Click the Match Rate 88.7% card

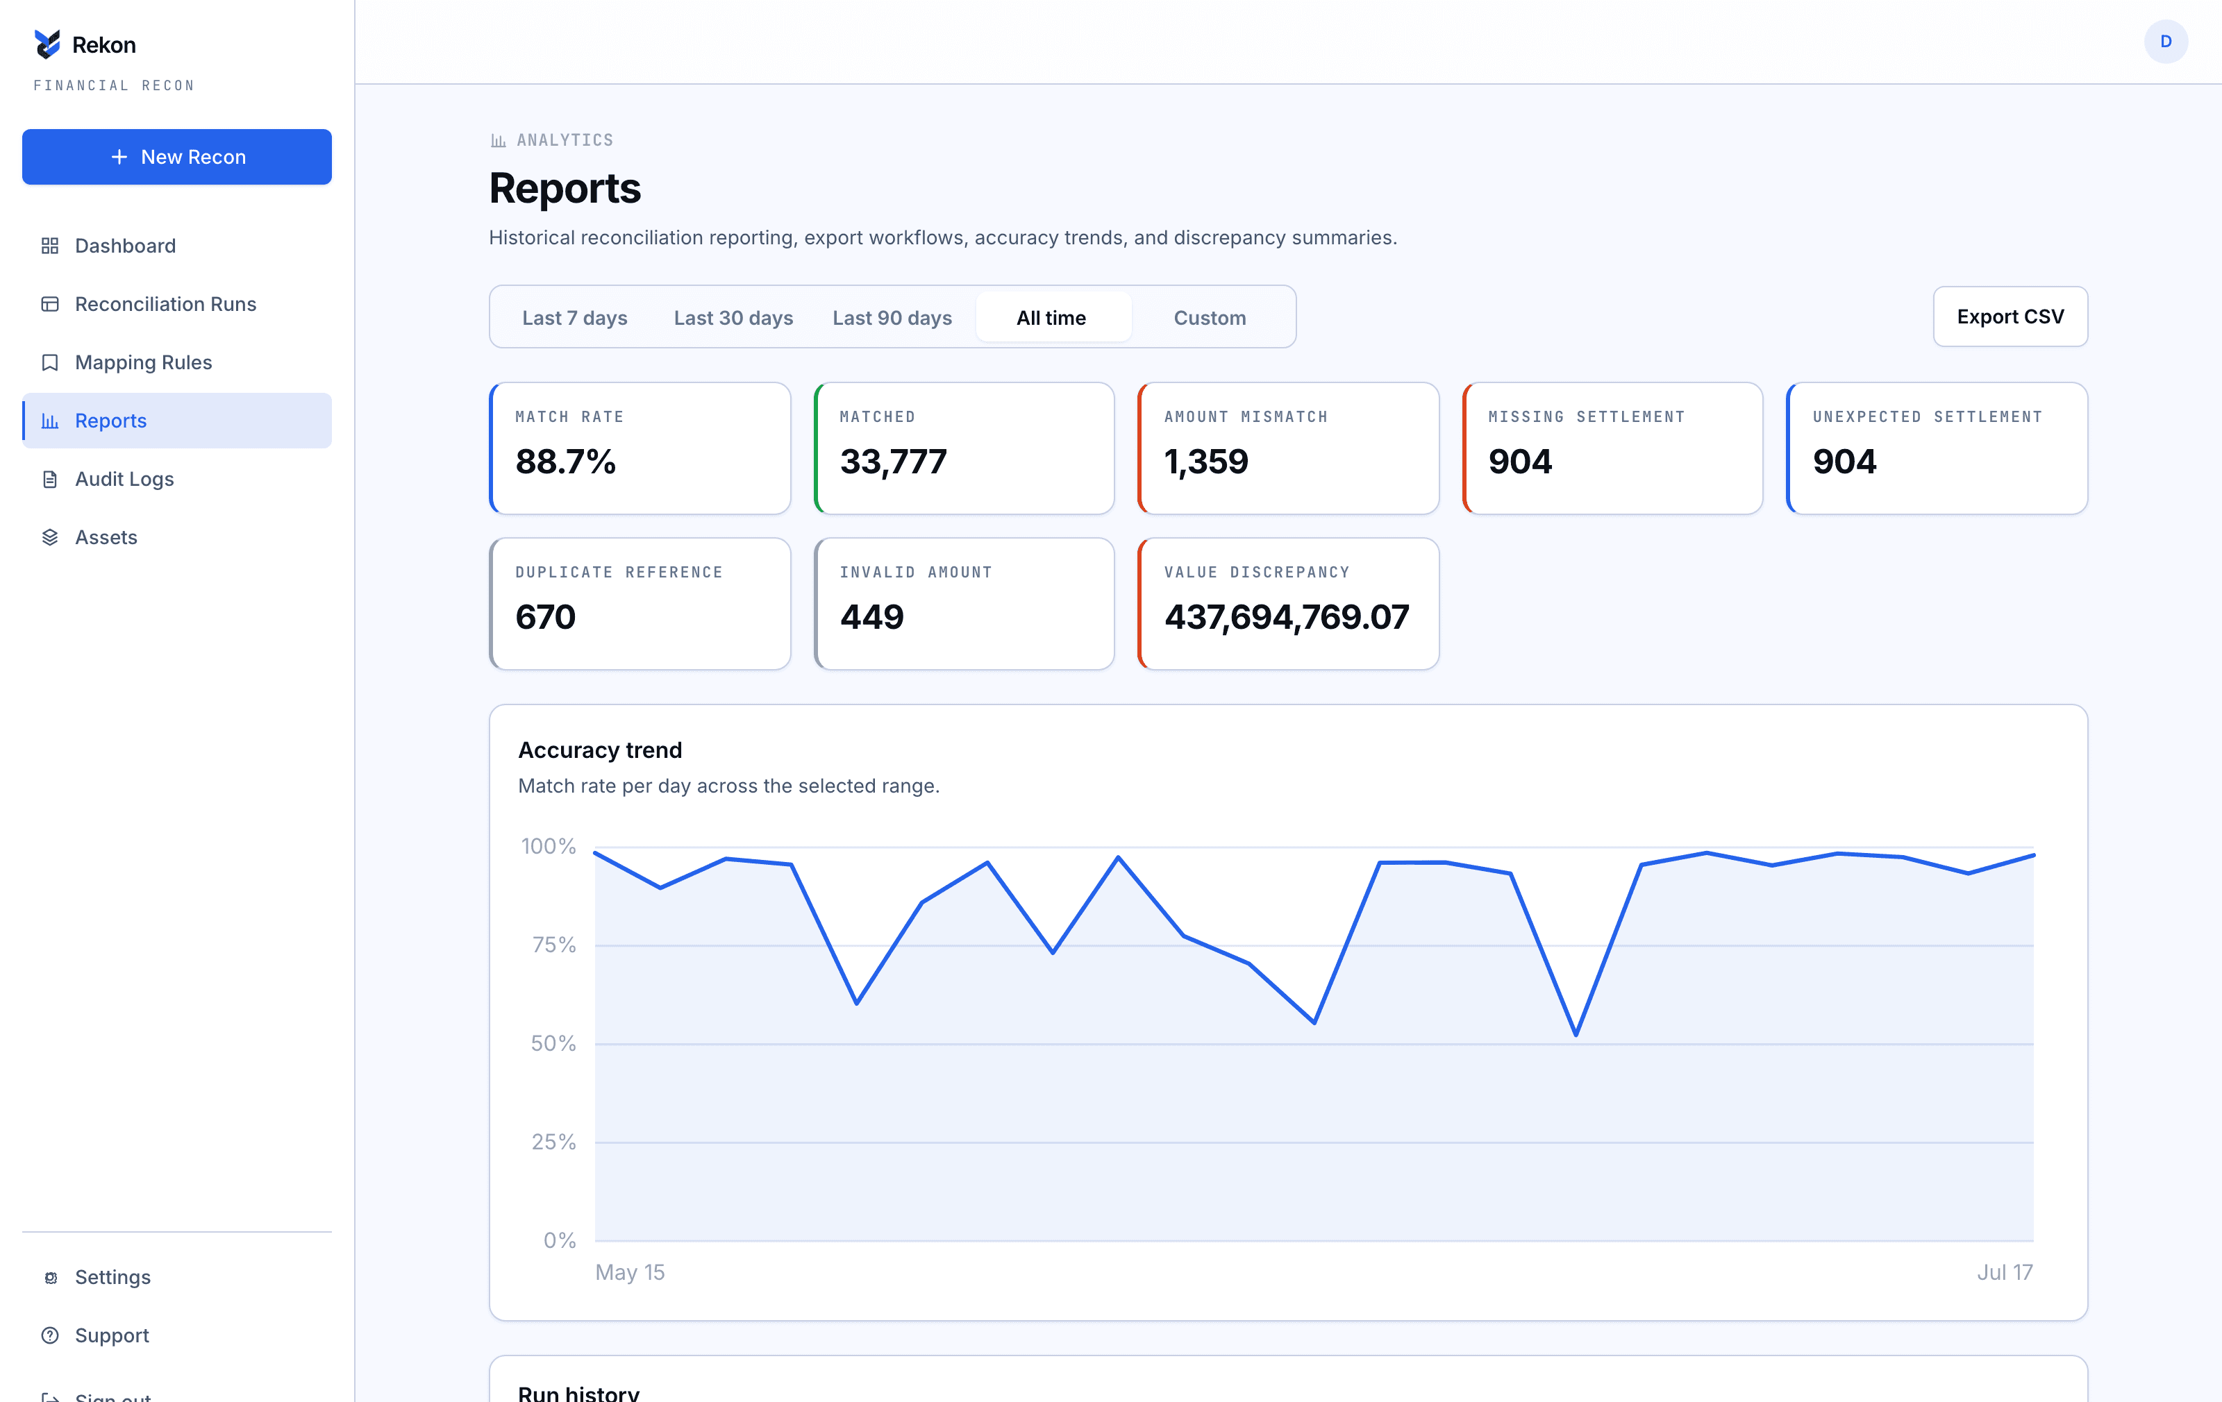(640, 448)
